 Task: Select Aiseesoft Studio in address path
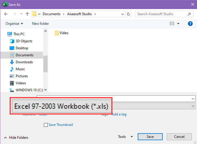point(79,14)
